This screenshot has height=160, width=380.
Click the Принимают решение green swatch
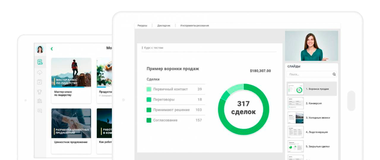149,110
